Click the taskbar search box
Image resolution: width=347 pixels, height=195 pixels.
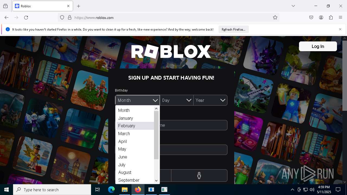click(x=52, y=190)
